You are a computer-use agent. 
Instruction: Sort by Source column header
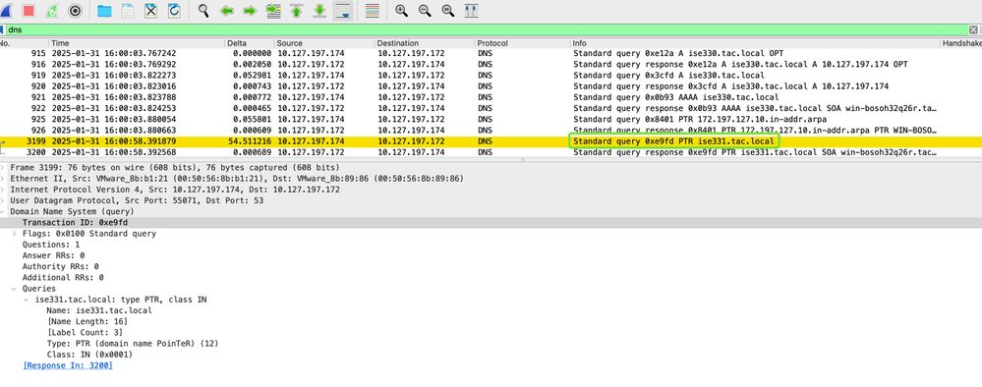tap(324, 43)
